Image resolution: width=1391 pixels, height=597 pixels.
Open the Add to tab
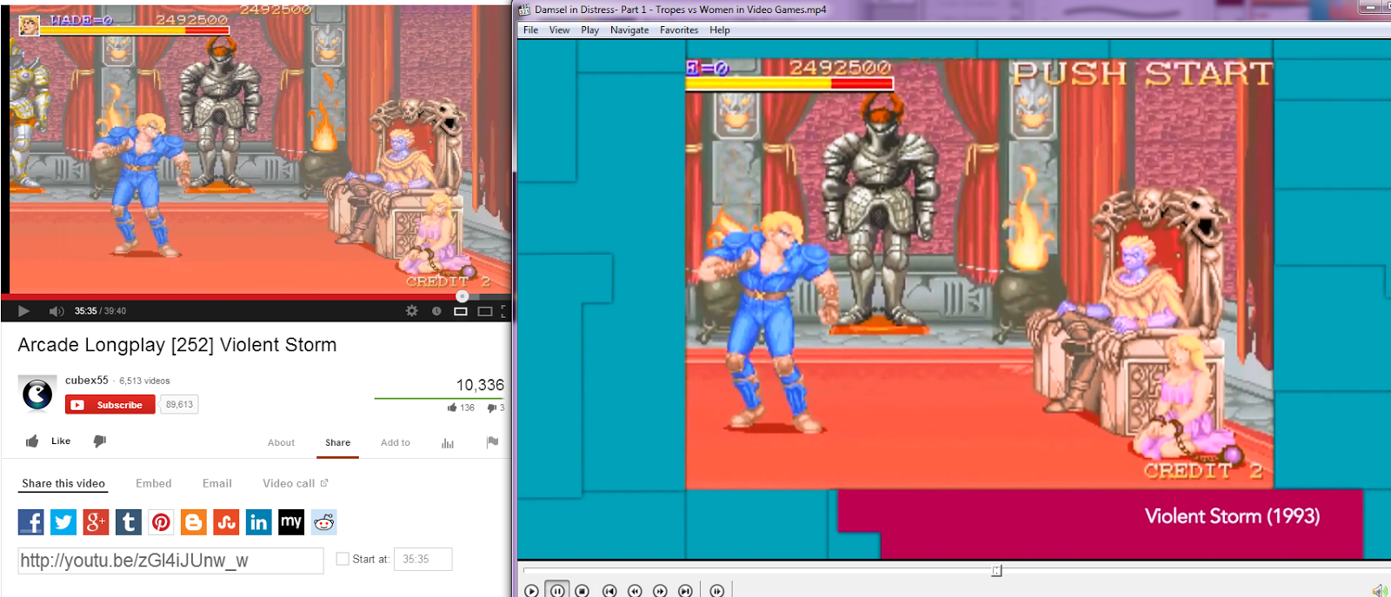pos(396,442)
